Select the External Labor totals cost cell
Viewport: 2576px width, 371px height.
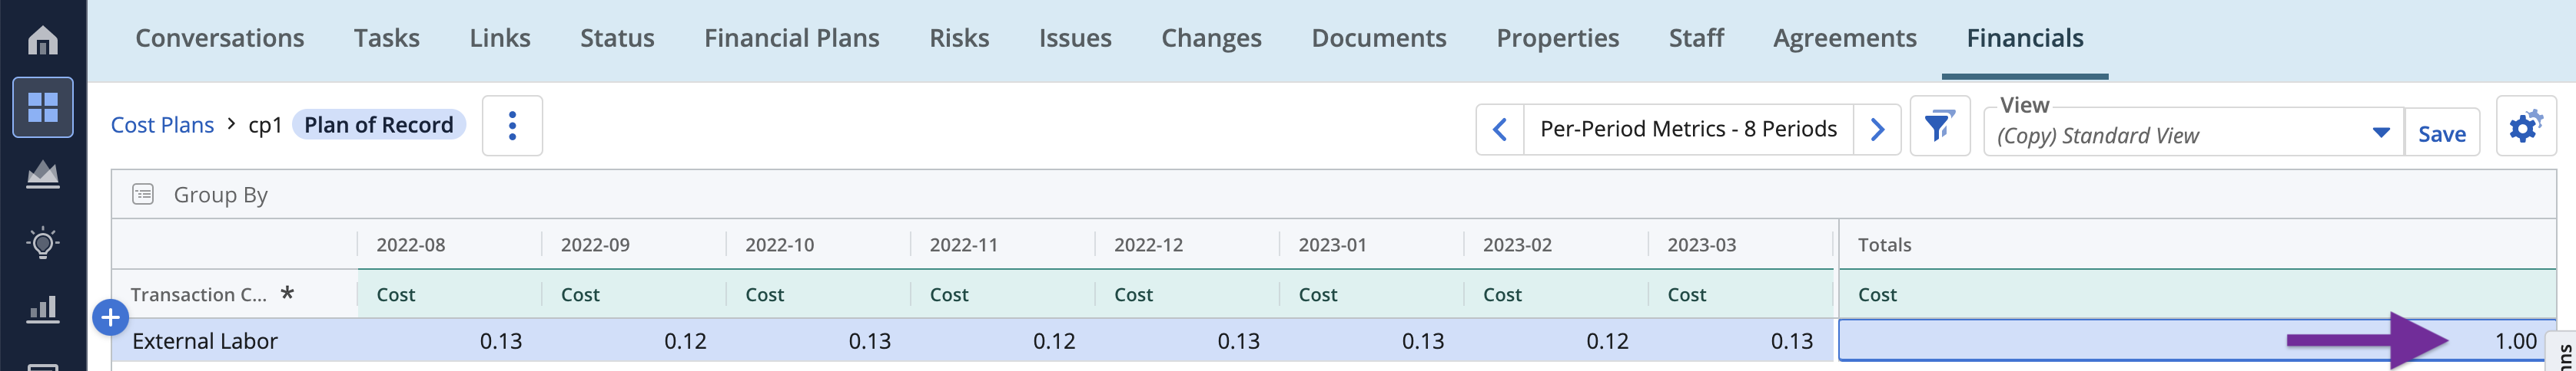coord(2196,341)
